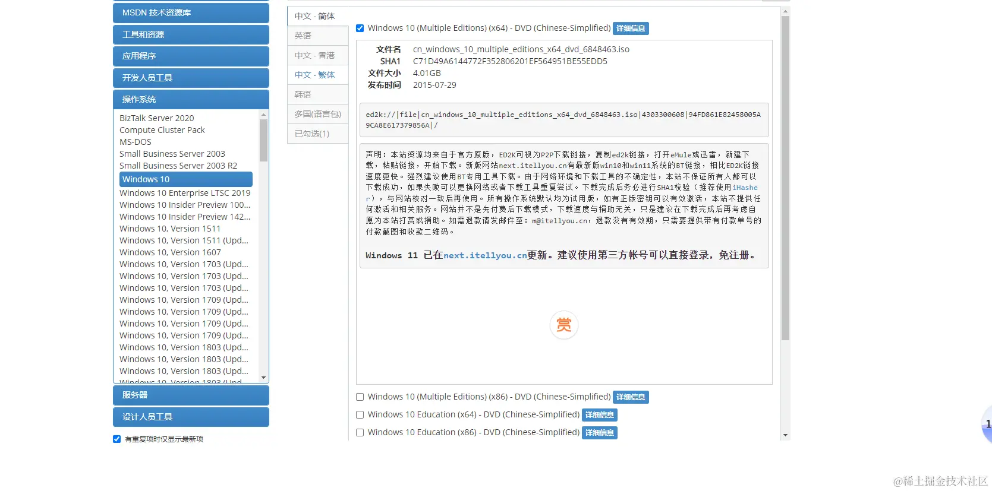Expand the 设计人员工具 panel

click(x=191, y=417)
